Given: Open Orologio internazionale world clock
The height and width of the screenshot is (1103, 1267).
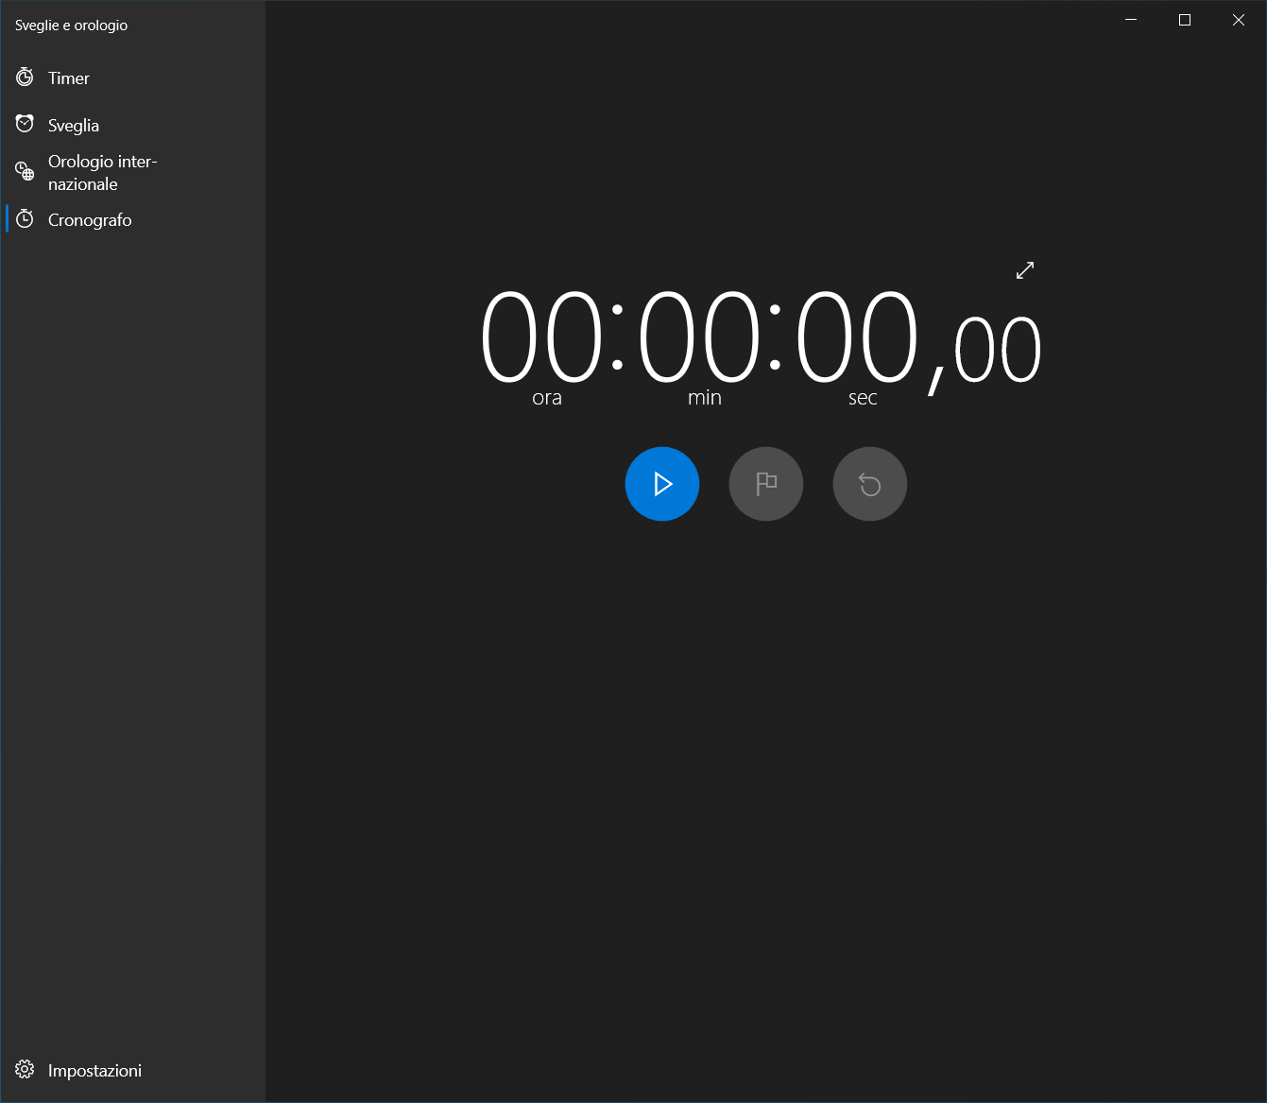Looking at the screenshot, I should pos(133,173).
